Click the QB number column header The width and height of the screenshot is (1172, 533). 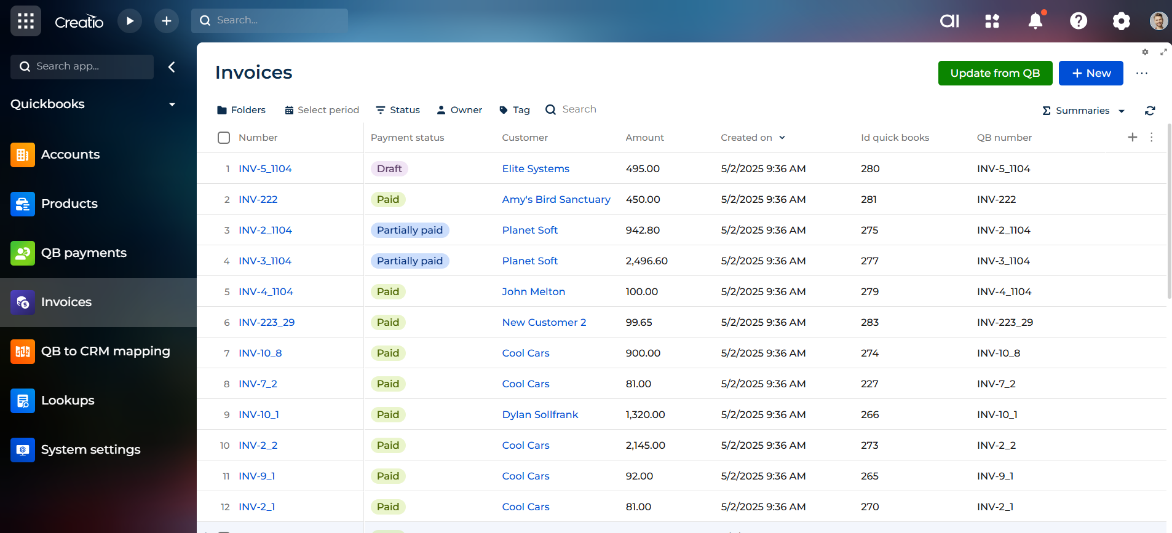[1004, 138]
